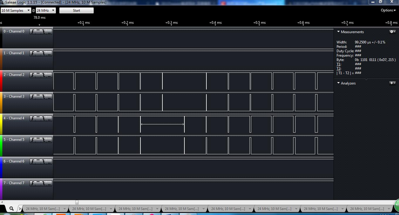Set rising edge trigger on Channel 1
Image resolution: width=399 pixels, height=215 pixels.
coord(32,53)
